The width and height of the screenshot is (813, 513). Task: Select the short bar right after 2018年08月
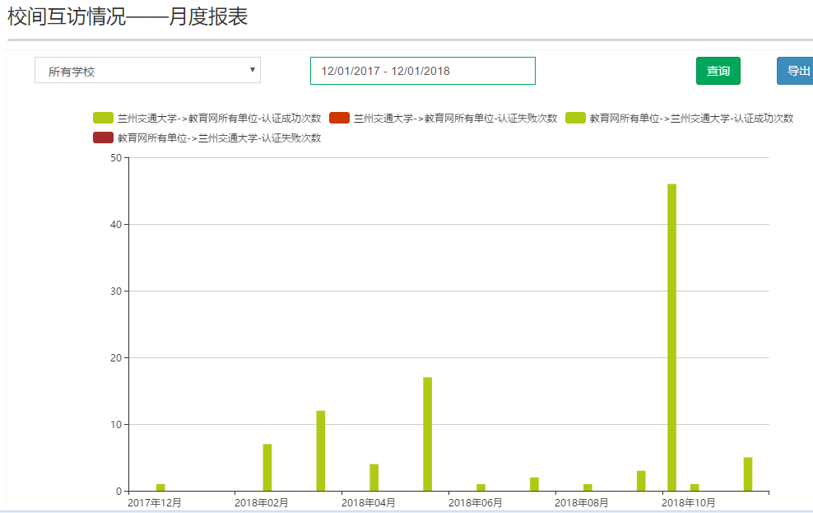(x=588, y=487)
